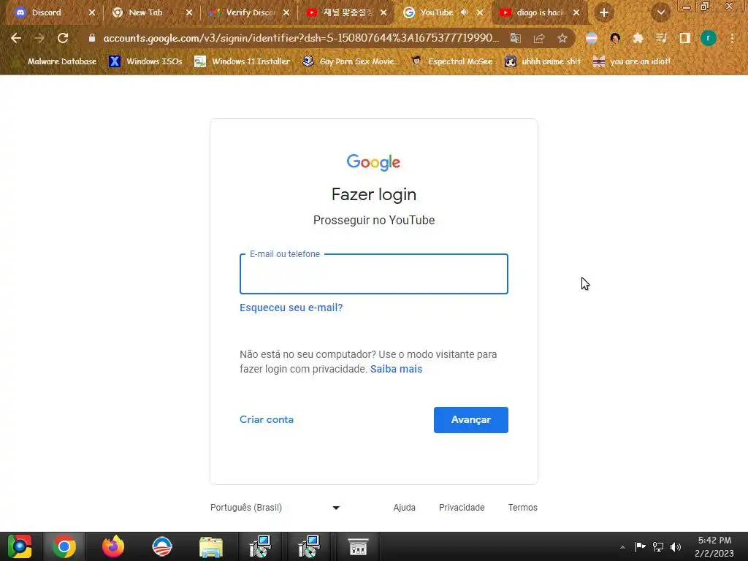Open Chrome three-dot menu
748x561 pixels.
coord(732,38)
